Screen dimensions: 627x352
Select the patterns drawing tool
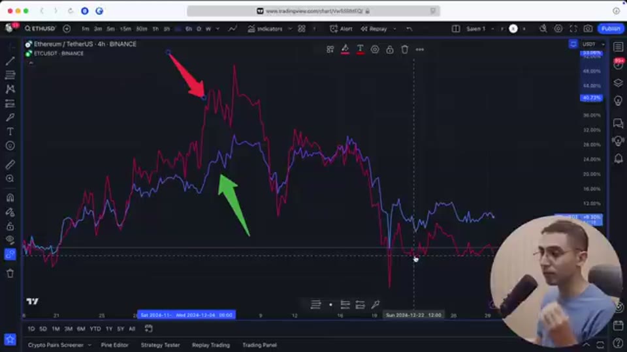tap(10, 89)
